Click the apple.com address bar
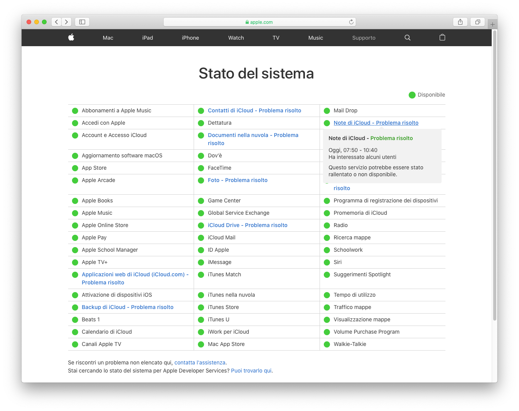 point(259,22)
